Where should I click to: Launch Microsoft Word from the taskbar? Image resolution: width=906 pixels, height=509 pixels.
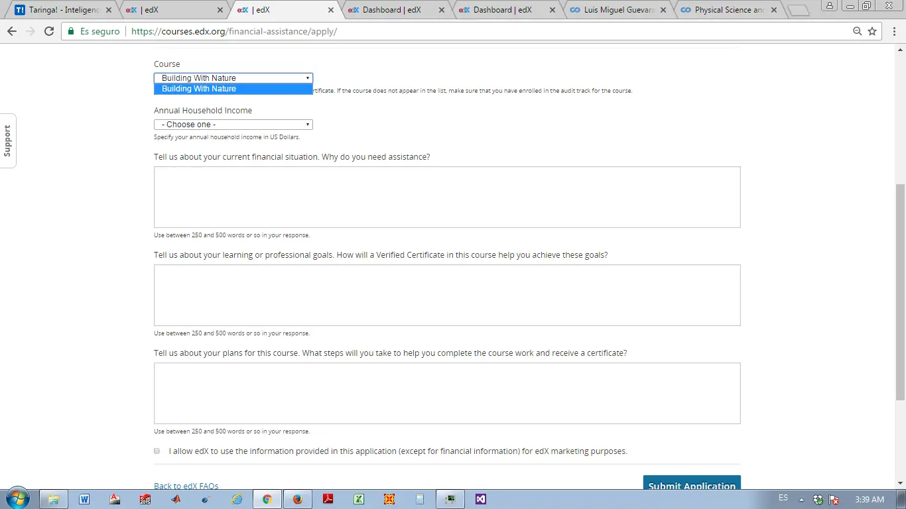tap(84, 499)
